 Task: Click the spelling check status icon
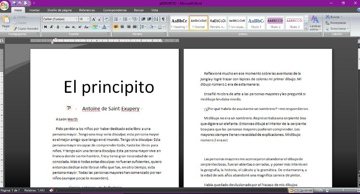[x=51, y=190]
